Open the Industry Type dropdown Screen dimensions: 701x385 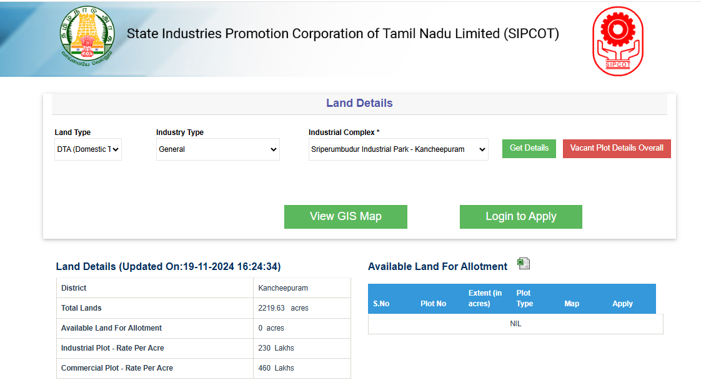pyautogui.click(x=217, y=149)
